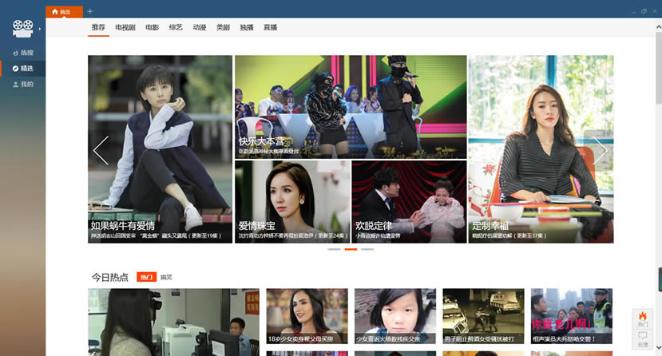The image size is (662, 356).
Task: Select the third carousel page indicator
Action: (367, 249)
